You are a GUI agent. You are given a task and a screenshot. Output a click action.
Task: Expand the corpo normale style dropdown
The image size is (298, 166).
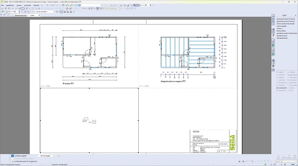(x=56, y=12)
